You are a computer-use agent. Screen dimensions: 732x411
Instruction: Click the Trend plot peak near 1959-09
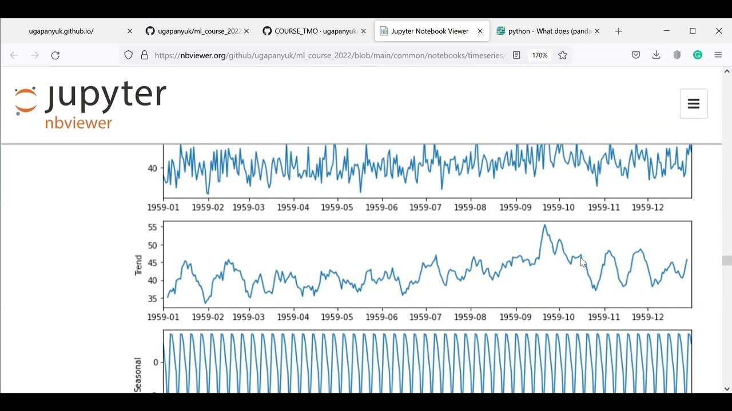(x=544, y=225)
